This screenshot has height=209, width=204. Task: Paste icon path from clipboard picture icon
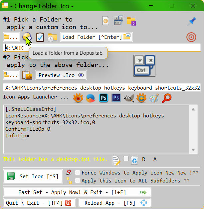(x=27, y=75)
